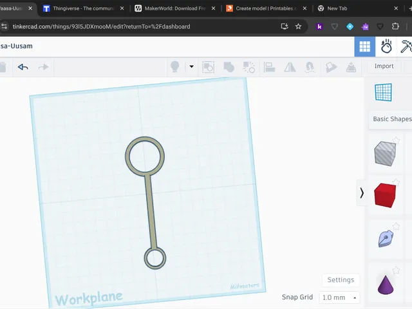Click the install app icon in address bar

[285, 26]
